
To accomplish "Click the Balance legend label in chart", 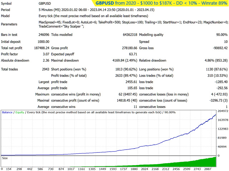I will pos(7,113).
